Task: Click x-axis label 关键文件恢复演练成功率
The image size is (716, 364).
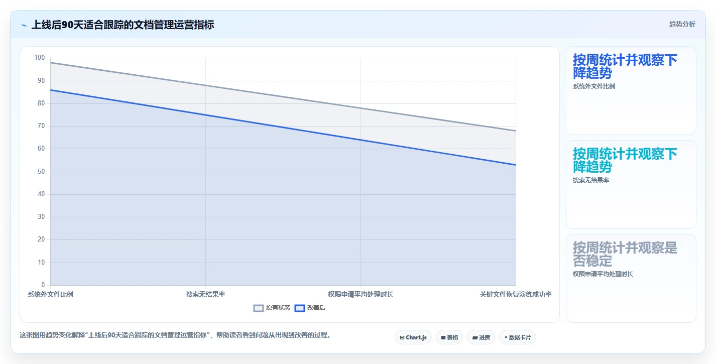Action: [516, 294]
